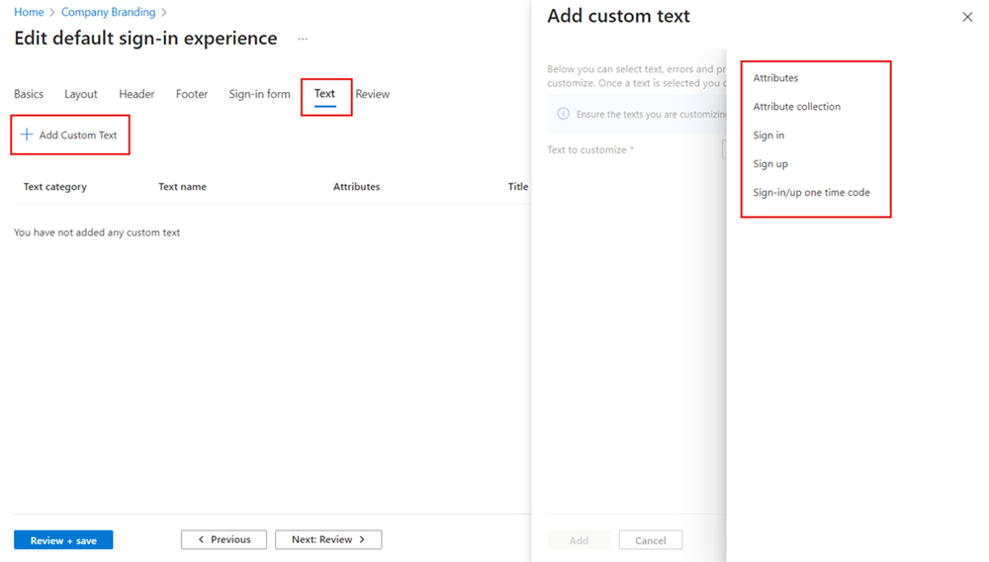Open the Layout tab
Viewport: 989px width, 562px height.
point(81,94)
